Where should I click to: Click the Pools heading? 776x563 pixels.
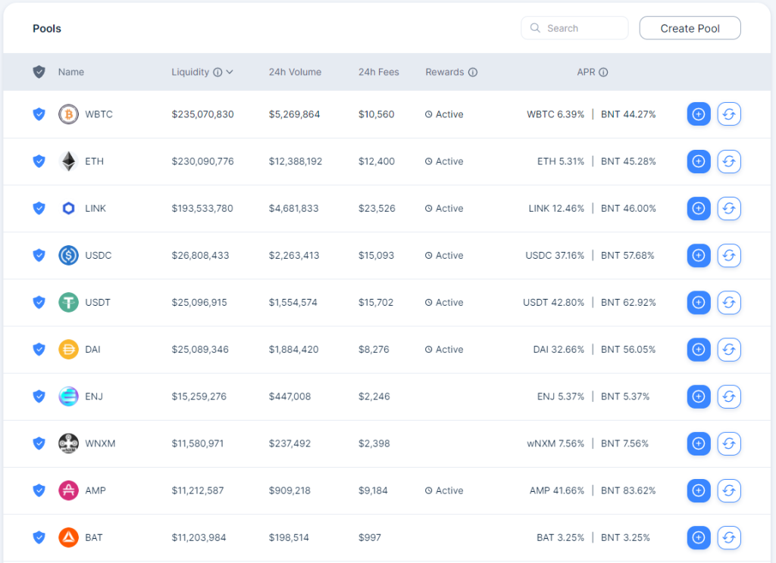coord(47,28)
